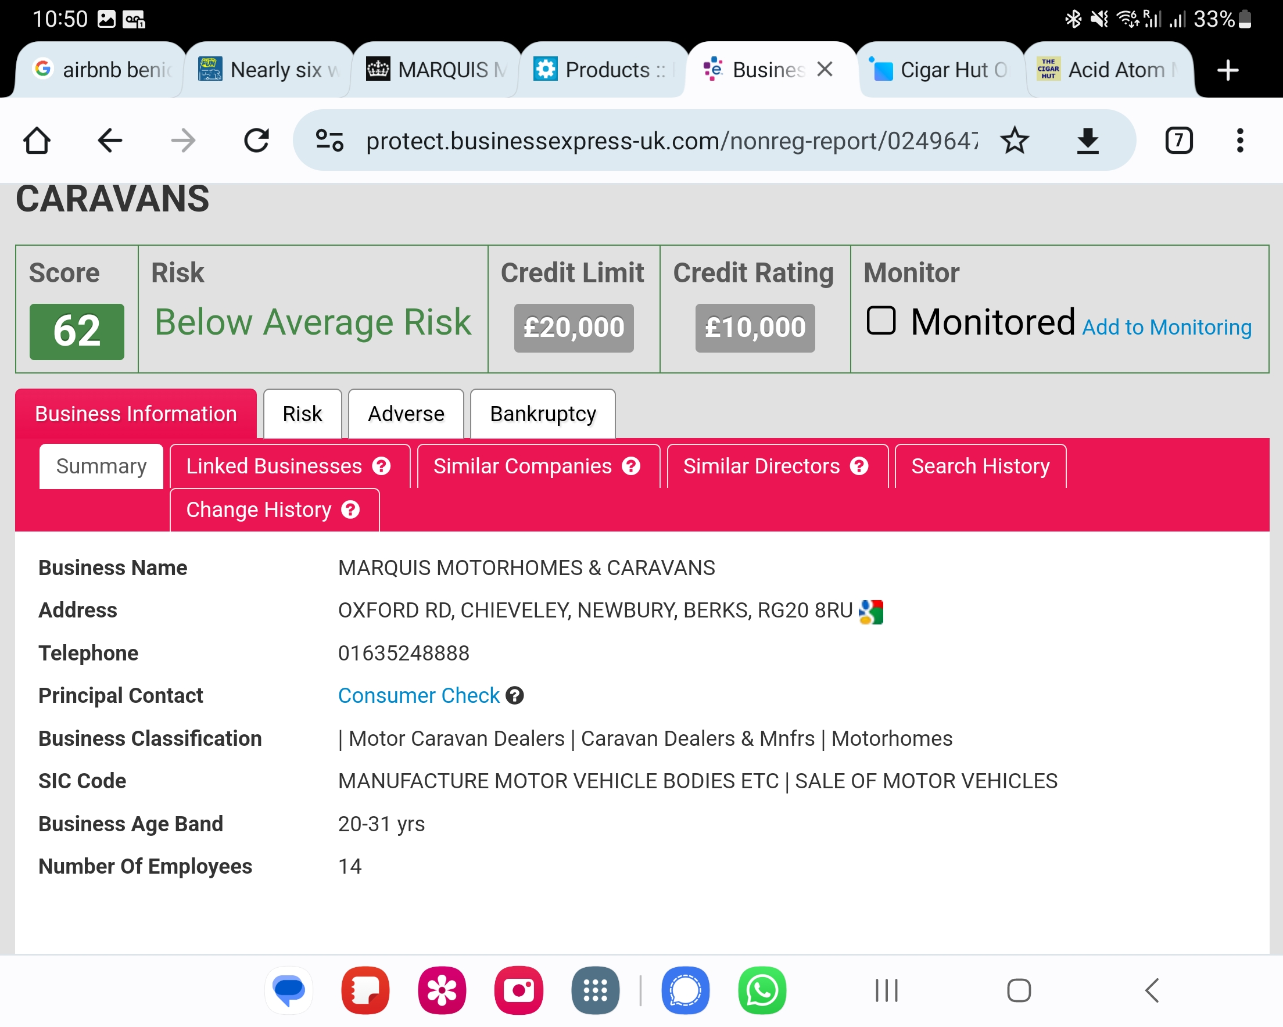Open the pink flower Gallery app

tap(442, 991)
